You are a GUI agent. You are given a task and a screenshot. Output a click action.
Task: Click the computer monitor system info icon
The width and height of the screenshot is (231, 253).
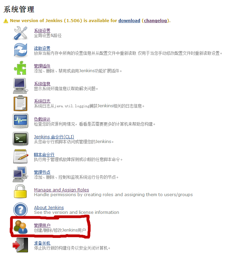(x=20, y=86)
